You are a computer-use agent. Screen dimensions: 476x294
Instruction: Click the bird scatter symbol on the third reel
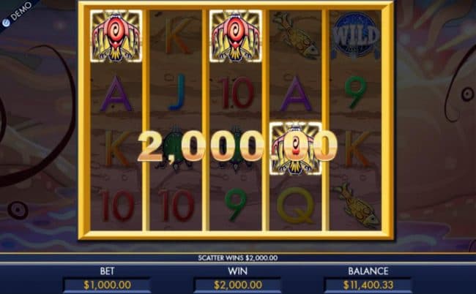[x=236, y=36]
